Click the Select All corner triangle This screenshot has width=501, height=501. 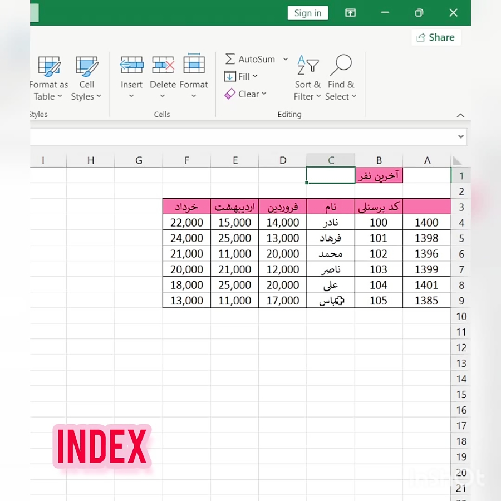[x=457, y=161]
